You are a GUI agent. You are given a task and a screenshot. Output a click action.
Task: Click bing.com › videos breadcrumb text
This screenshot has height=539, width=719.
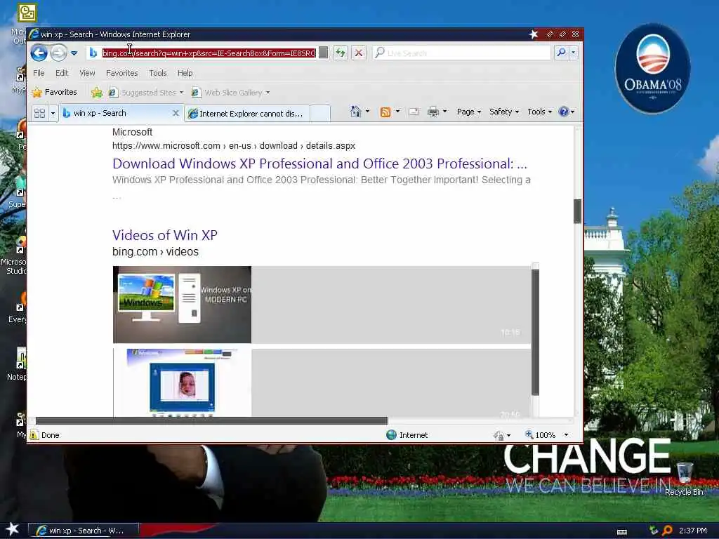point(155,252)
